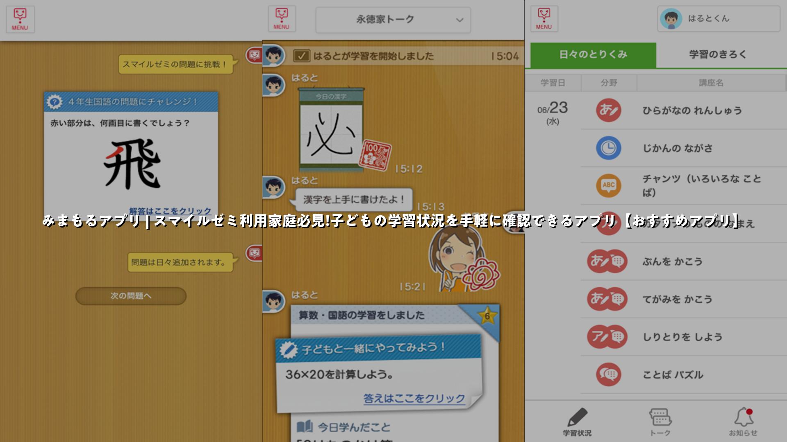Click the 36×20を計算しよう。 text
Image resolution: width=787 pixels, height=442 pixels.
click(339, 374)
